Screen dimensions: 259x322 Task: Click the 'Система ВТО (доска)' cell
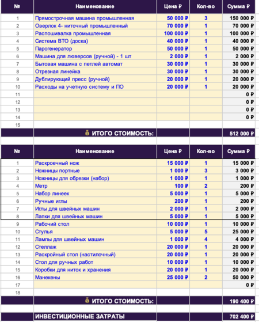[95, 41]
